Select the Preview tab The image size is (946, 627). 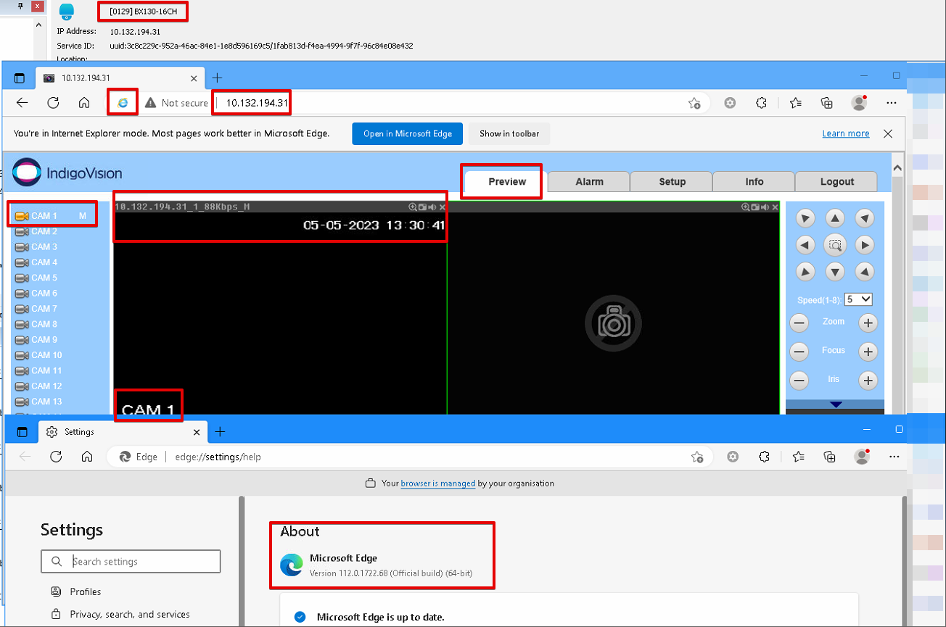click(506, 181)
